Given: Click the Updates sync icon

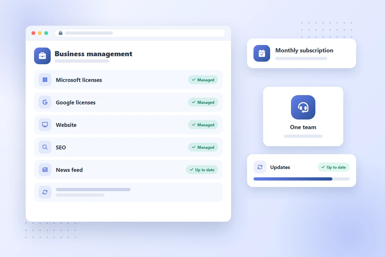Looking at the screenshot, I should pyautogui.click(x=260, y=167).
